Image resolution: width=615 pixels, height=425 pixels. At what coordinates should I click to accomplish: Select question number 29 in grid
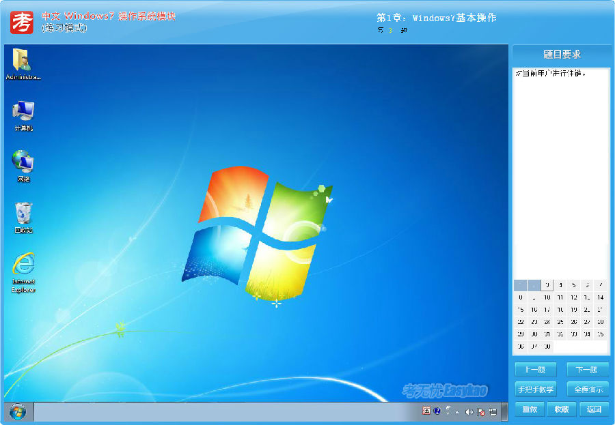pyautogui.click(x=521, y=334)
